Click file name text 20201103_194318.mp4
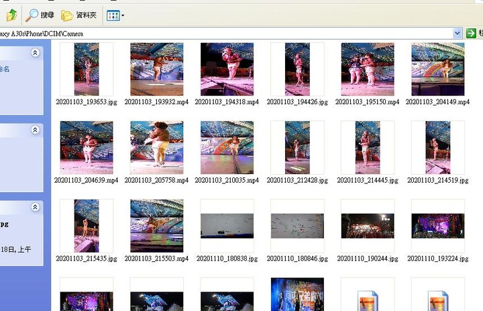This screenshot has width=483, height=311. click(227, 102)
